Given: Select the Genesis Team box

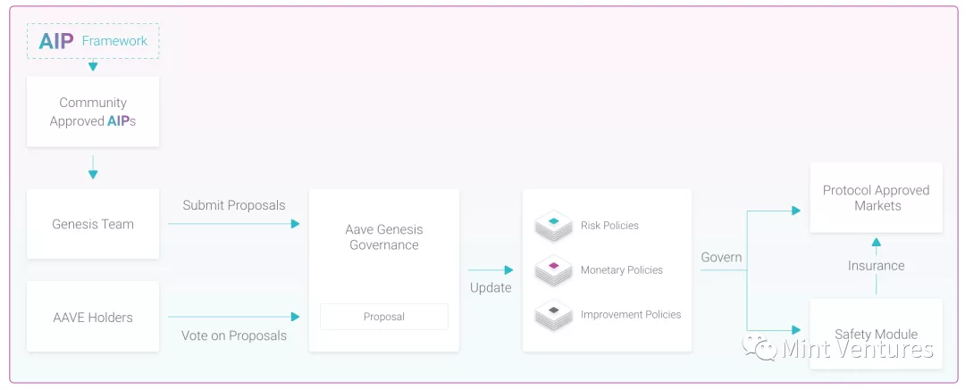Looking at the screenshot, I should pos(93,224).
